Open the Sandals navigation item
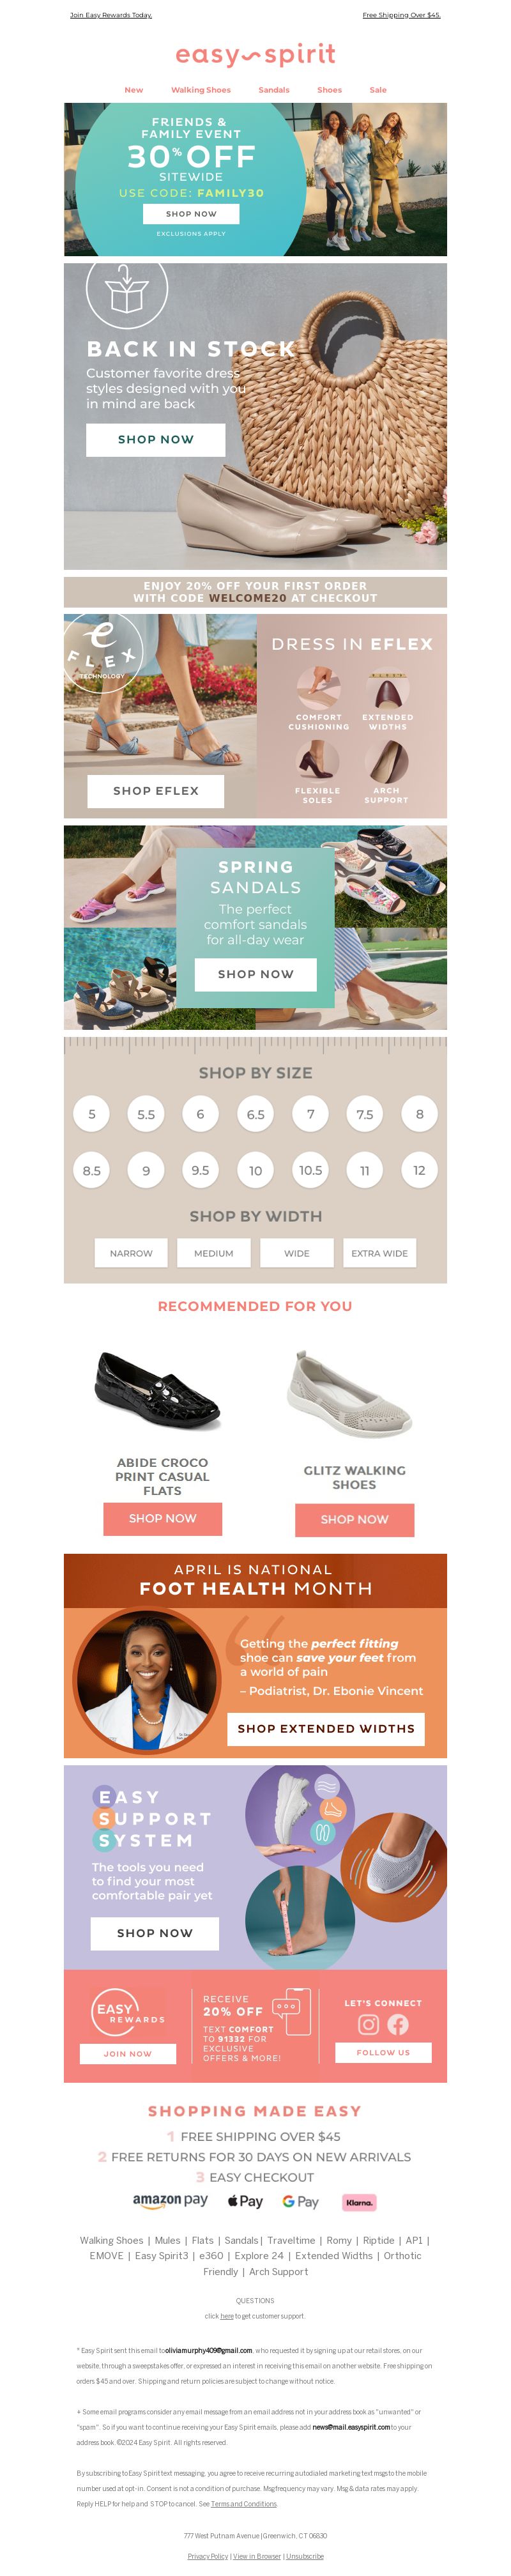The image size is (511, 2576). coord(274,90)
